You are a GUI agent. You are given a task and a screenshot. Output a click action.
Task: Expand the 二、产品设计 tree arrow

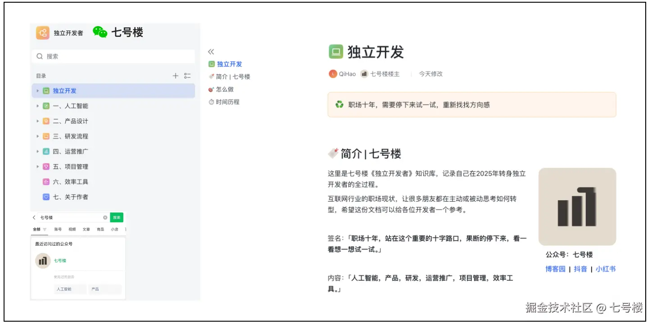pyautogui.click(x=38, y=121)
